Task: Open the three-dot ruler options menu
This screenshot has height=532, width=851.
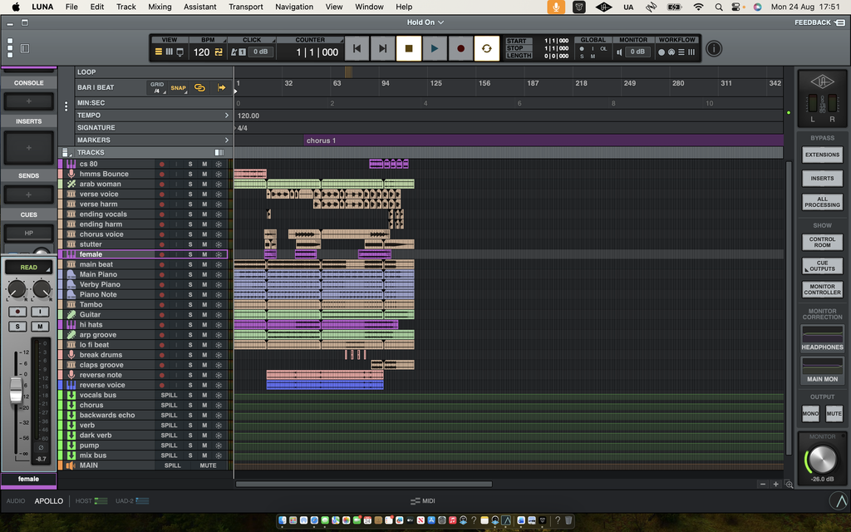Action: pyautogui.click(x=66, y=106)
